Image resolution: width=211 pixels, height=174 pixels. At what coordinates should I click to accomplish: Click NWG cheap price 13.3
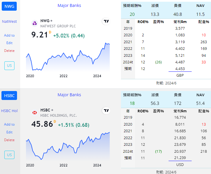point(155,14)
